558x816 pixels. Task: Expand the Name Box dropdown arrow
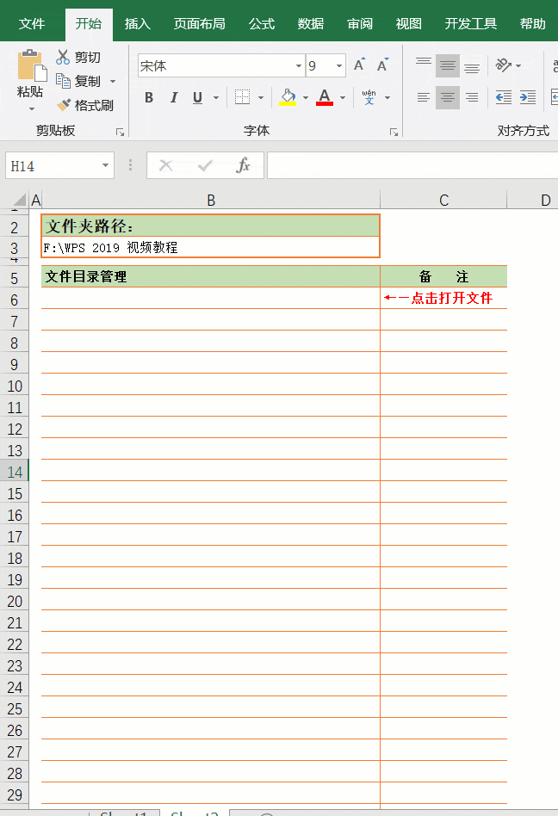tap(105, 165)
